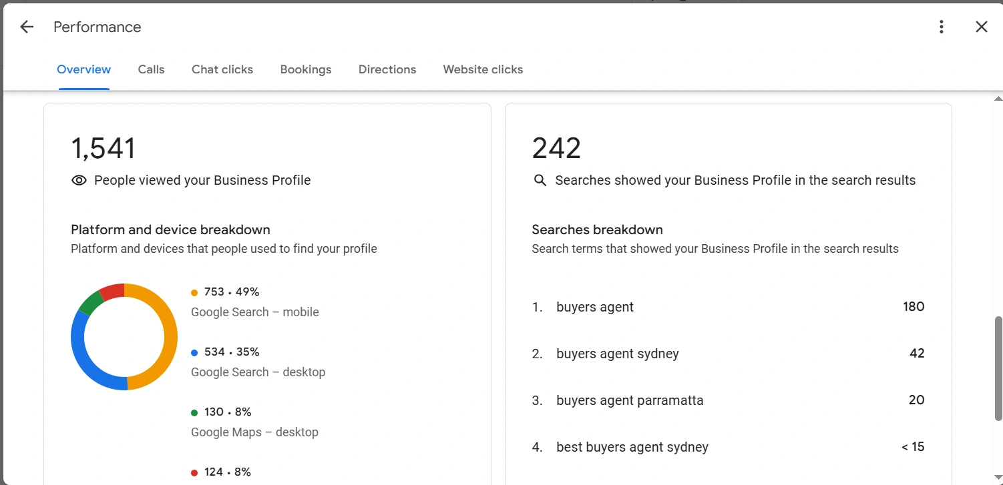Click the eye icon beside profile views
Image resolution: width=1003 pixels, height=485 pixels.
pos(79,180)
